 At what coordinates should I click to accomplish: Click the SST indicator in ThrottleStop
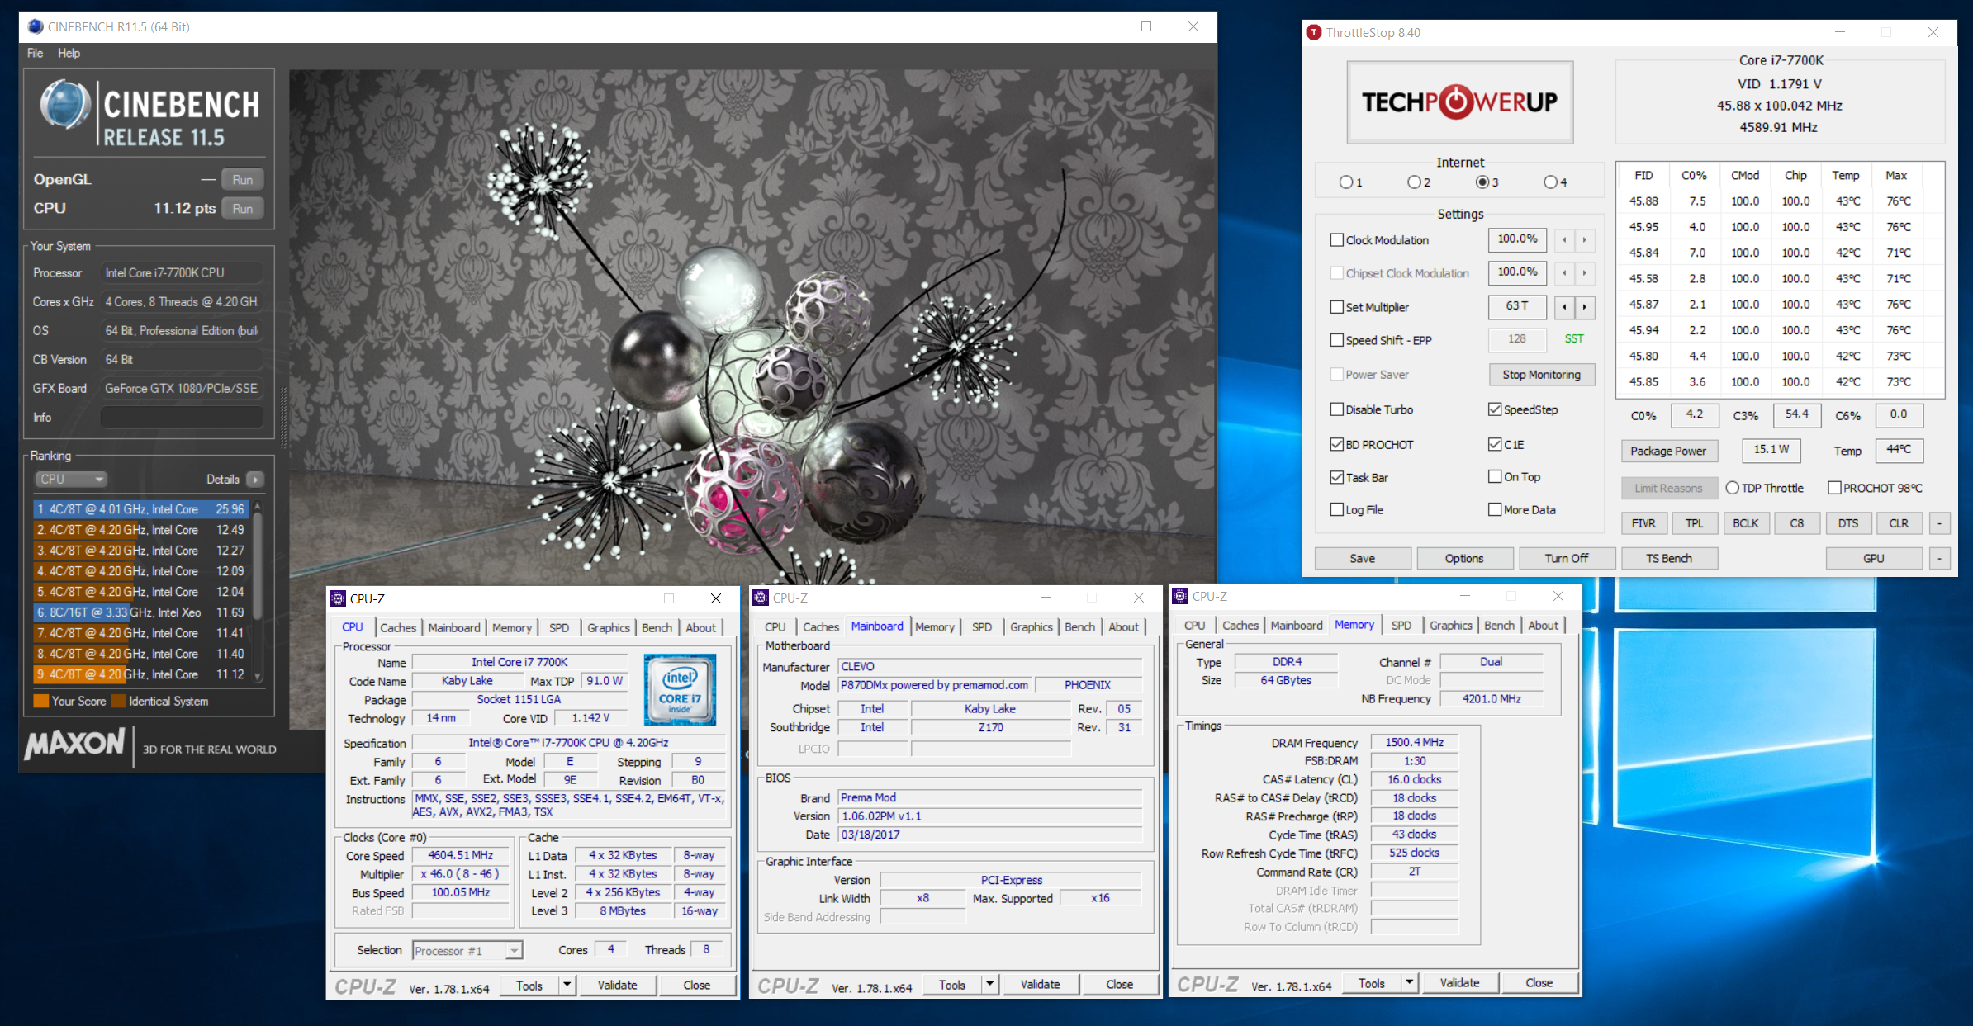[1573, 339]
